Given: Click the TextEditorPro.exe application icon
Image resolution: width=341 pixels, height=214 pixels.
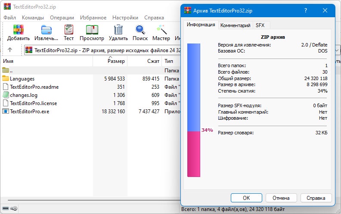Looking at the screenshot, I should [6, 112].
